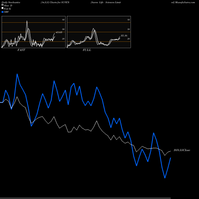The image size is (199, 199).
Task: Click the 50 level label in FULL chart
Action: tap(129, 29)
